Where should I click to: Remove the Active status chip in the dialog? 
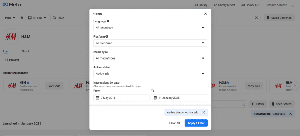pyautogui.click(x=204, y=113)
